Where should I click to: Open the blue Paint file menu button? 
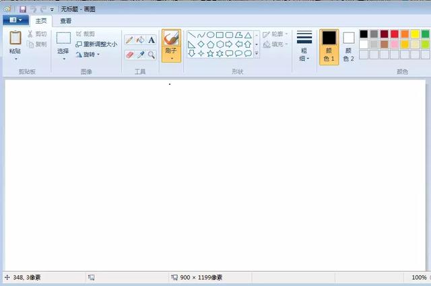[x=15, y=21]
